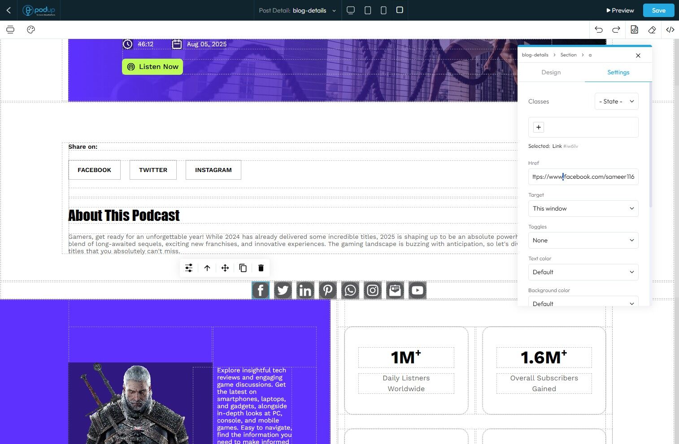This screenshot has height=444, width=679.
Task: Go back using the top-left arrow
Action: point(9,10)
